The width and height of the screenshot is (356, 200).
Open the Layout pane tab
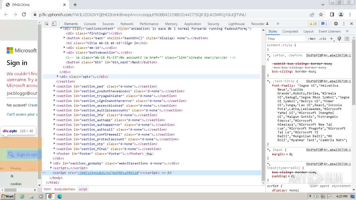(308, 31)
